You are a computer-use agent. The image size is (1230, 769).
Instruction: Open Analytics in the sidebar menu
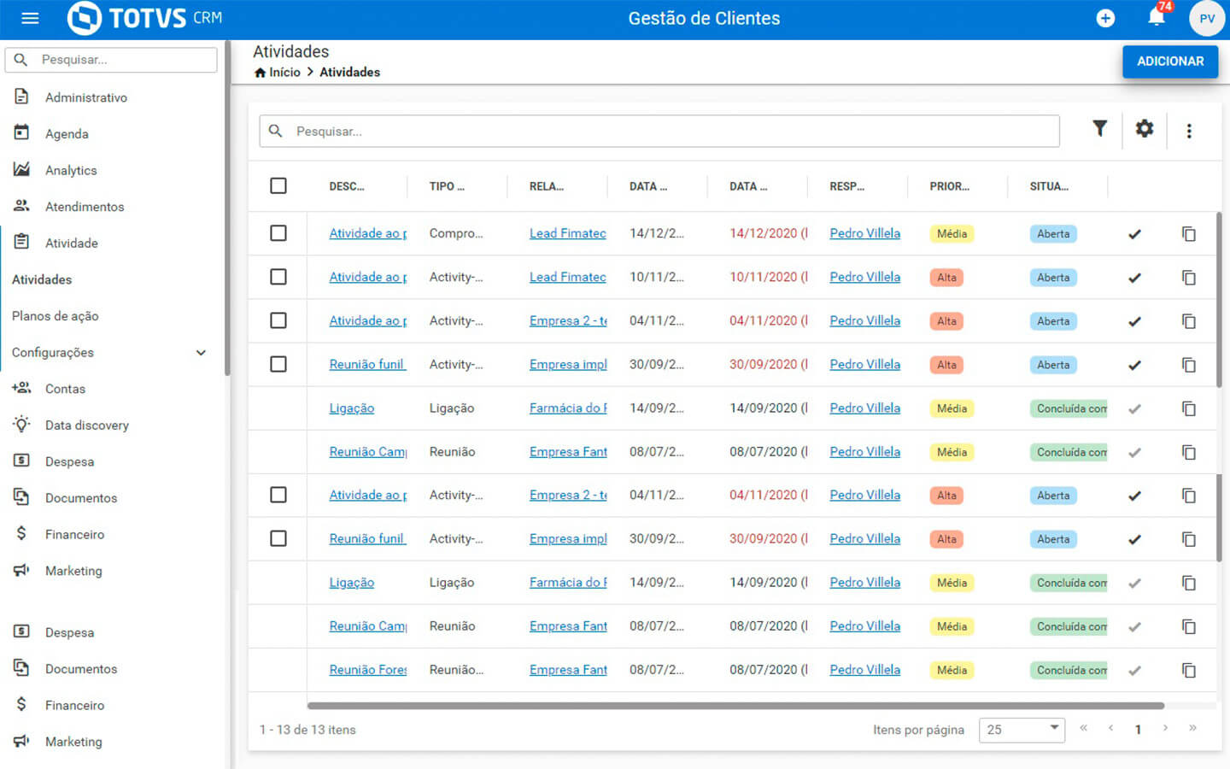pyautogui.click(x=71, y=171)
